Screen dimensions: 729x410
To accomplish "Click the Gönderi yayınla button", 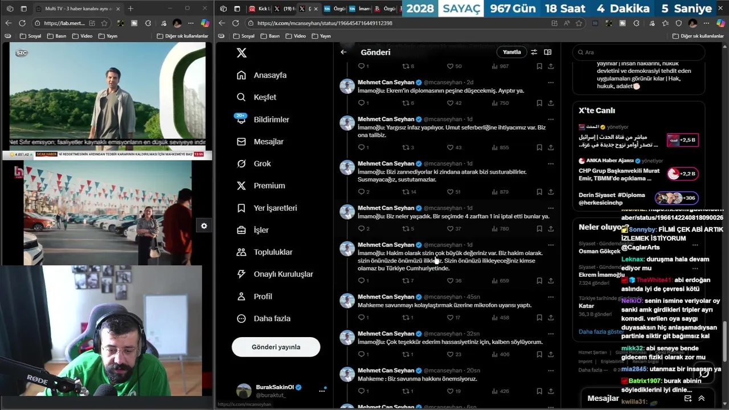I will click(x=276, y=347).
